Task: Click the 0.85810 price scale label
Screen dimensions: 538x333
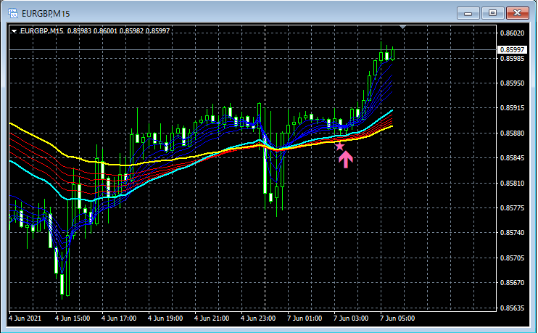Action: tap(512, 183)
